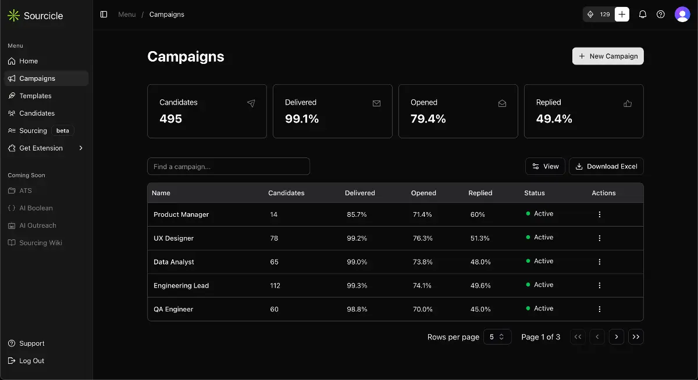Open Candidates in the sidebar menu
The height and width of the screenshot is (380, 698).
[37, 113]
